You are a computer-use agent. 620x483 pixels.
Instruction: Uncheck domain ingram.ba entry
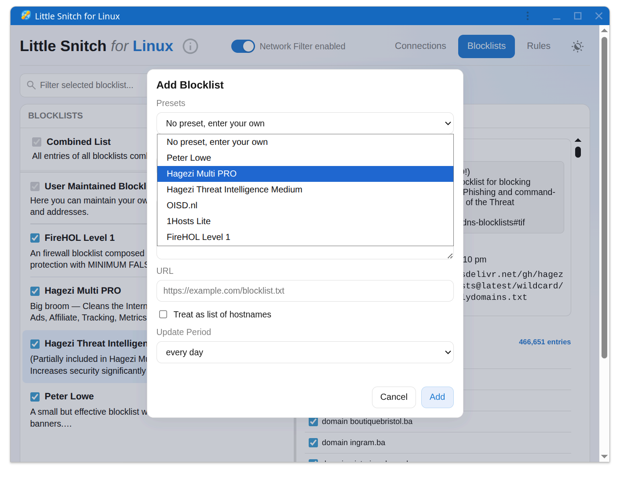pos(313,442)
